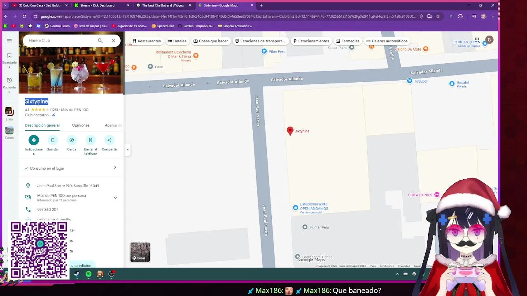Open Control Room bookmark
Viewport: 527px width, 296px height.
click(57, 26)
